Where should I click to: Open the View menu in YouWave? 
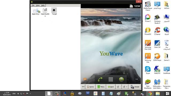pyautogui.click(x=38, y=5)
